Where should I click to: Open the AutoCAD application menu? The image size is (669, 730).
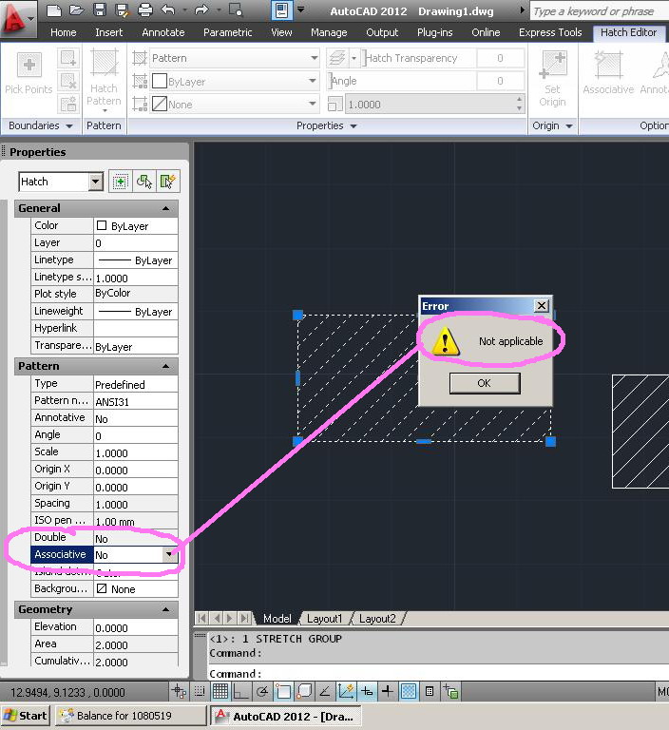[x=18, y=18]
